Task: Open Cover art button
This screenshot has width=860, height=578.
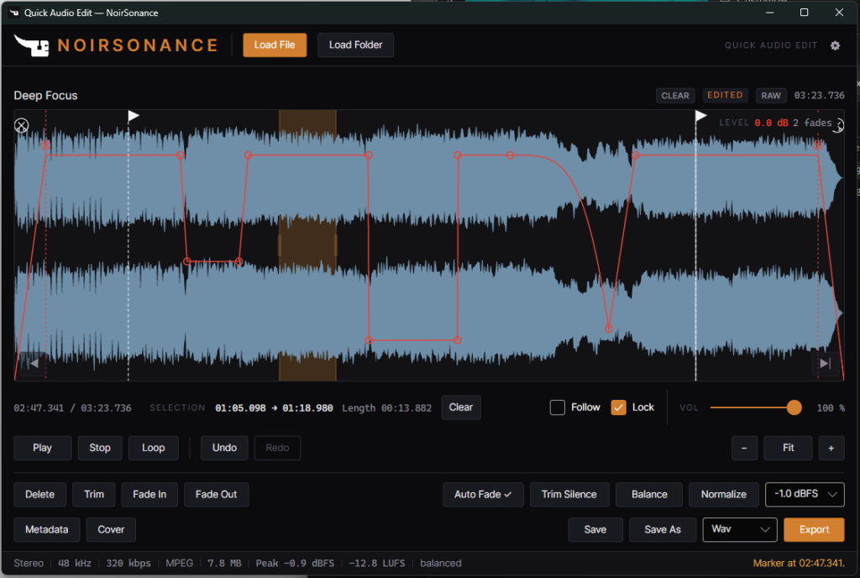Action: pos(111,530)
